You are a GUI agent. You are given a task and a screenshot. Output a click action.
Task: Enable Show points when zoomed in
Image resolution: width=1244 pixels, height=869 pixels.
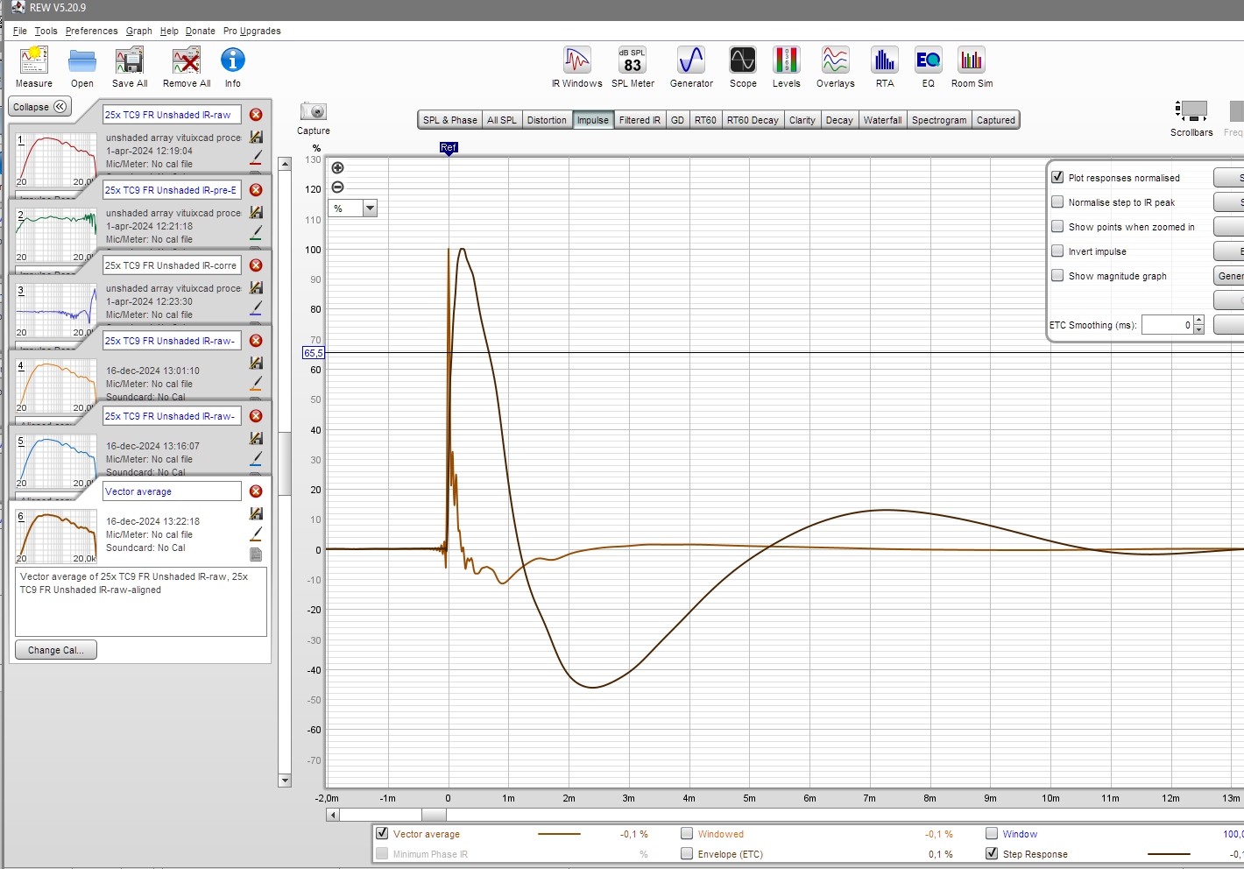pos(1057,226)
